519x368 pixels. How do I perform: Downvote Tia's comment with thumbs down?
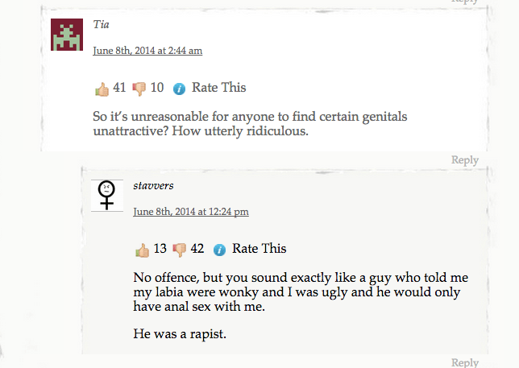coord(139,88)
